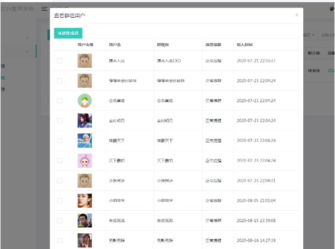Expand the collapsed sidebar menu group arrow
The height and width of the screenshot is (249, 335).
[27, 38]
